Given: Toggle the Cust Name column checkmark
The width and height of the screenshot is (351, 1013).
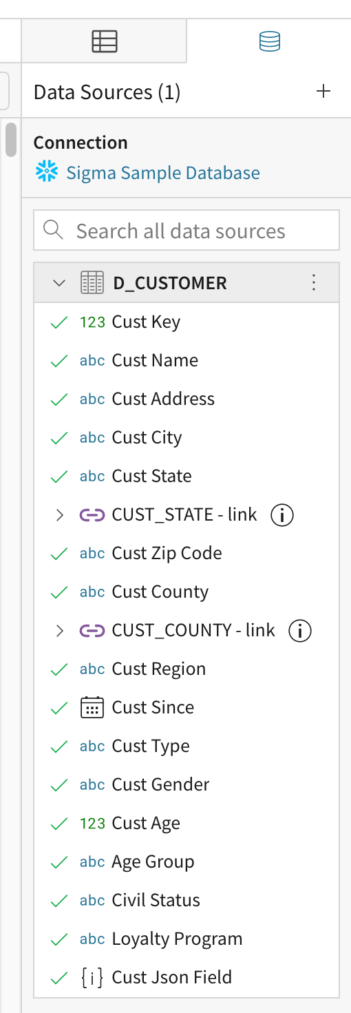Looking at the screenshot, I should 59,360.
